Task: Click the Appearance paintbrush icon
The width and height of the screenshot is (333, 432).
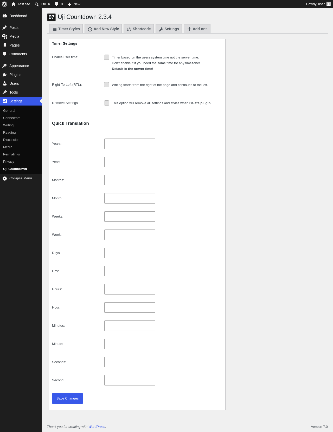Action: tap(5, 66)
